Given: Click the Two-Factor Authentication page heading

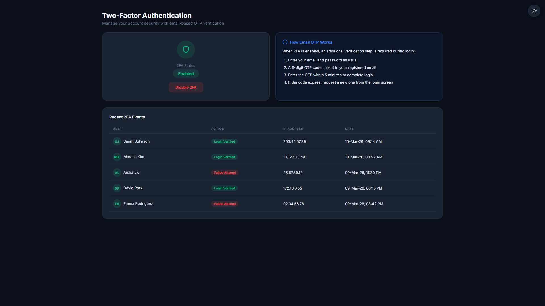Looking at the screenshot, I should pyautogui.click(x=147, y=15).
